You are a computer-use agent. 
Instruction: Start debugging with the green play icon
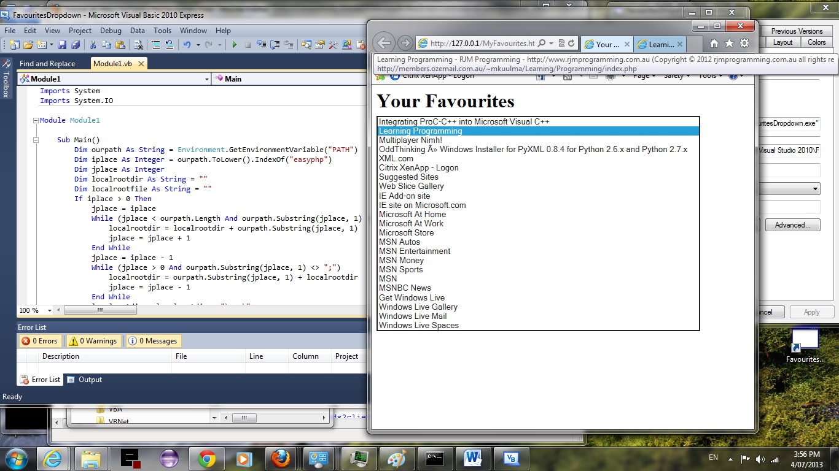coord(234,45)
